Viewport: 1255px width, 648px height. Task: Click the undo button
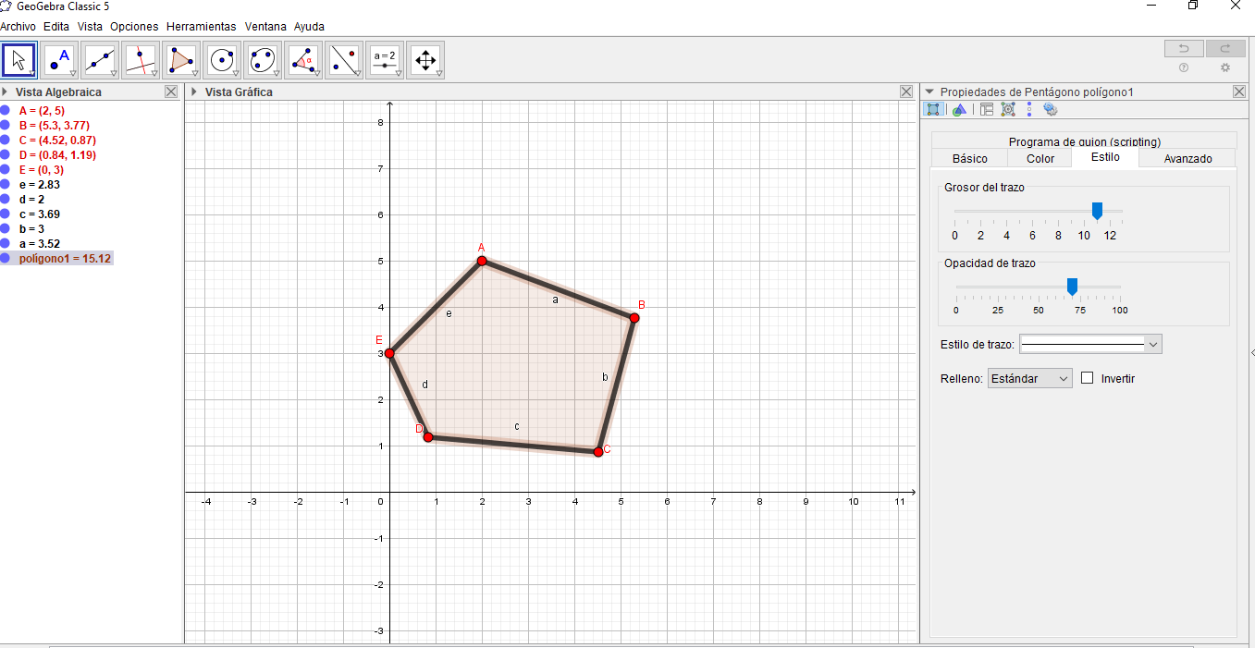(1184, 47)
